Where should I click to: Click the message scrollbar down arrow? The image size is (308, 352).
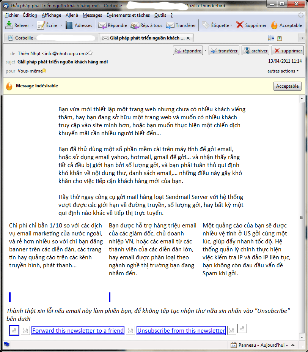coord(302,337)
